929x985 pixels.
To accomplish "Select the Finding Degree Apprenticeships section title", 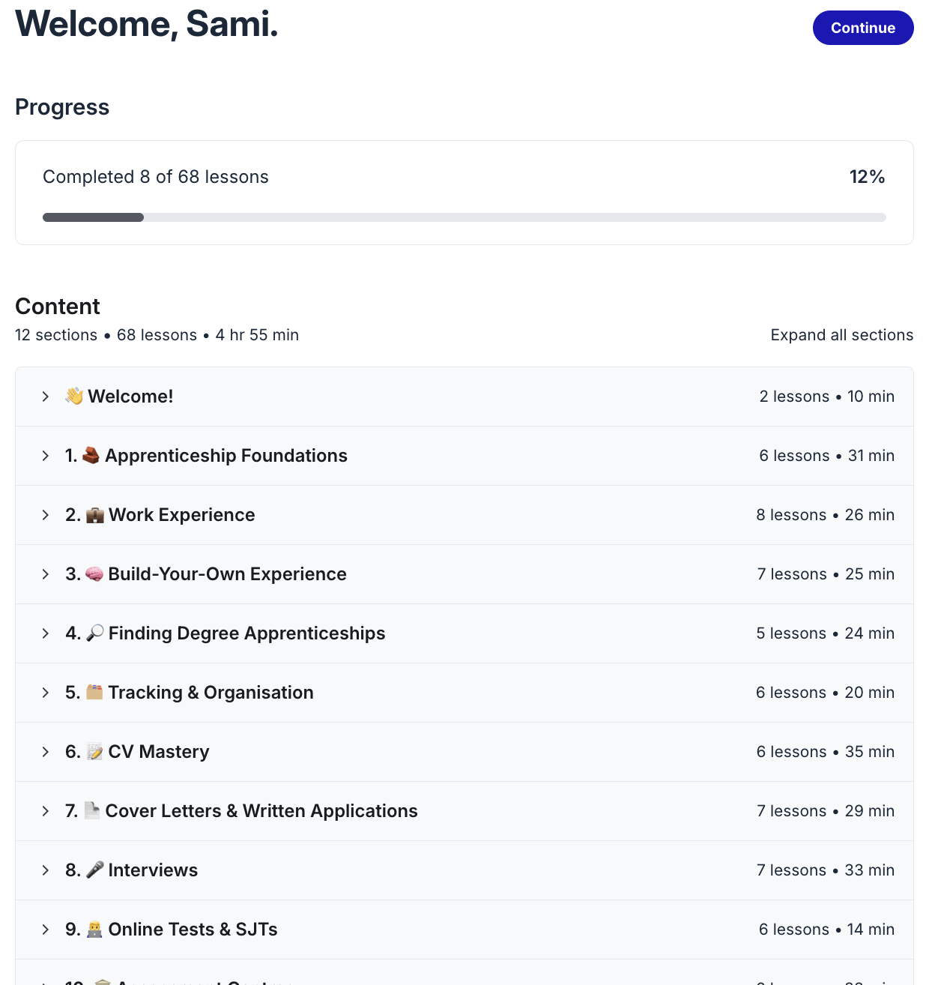I will pos(246,633).
